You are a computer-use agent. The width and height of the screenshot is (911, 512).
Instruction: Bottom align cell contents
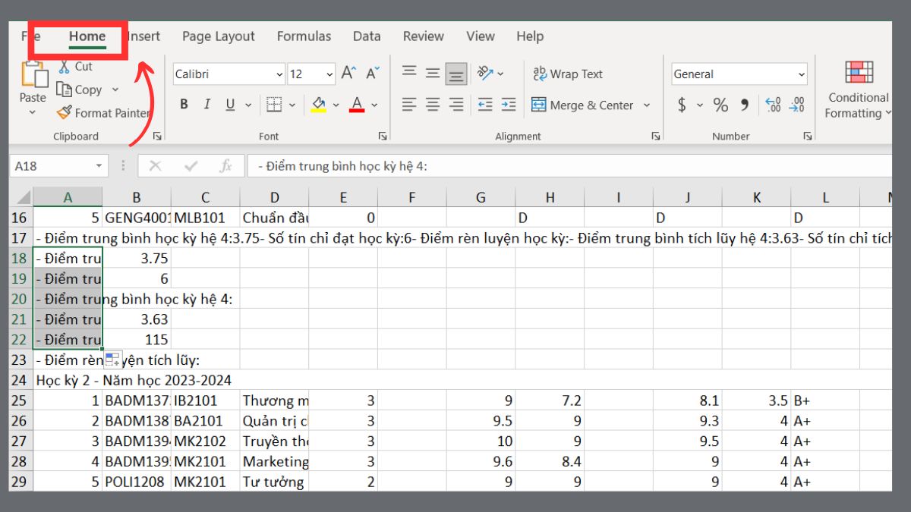coord(456,73)
